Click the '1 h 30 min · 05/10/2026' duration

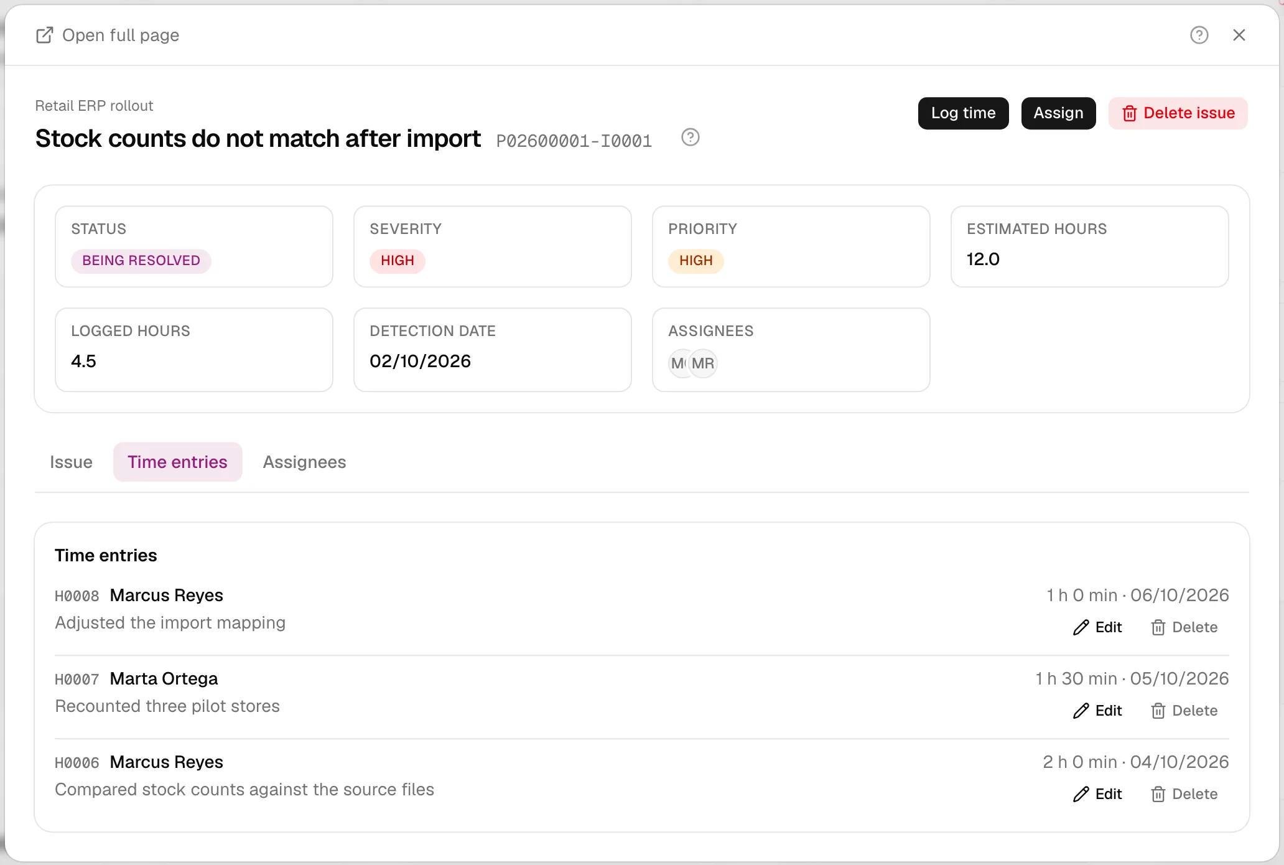1132,679
